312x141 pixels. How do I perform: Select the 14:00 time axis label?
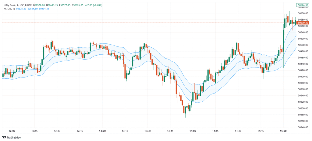[x=193, y=131]
